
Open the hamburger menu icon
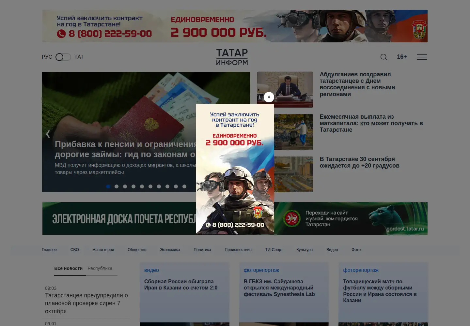tap(422, 57)
